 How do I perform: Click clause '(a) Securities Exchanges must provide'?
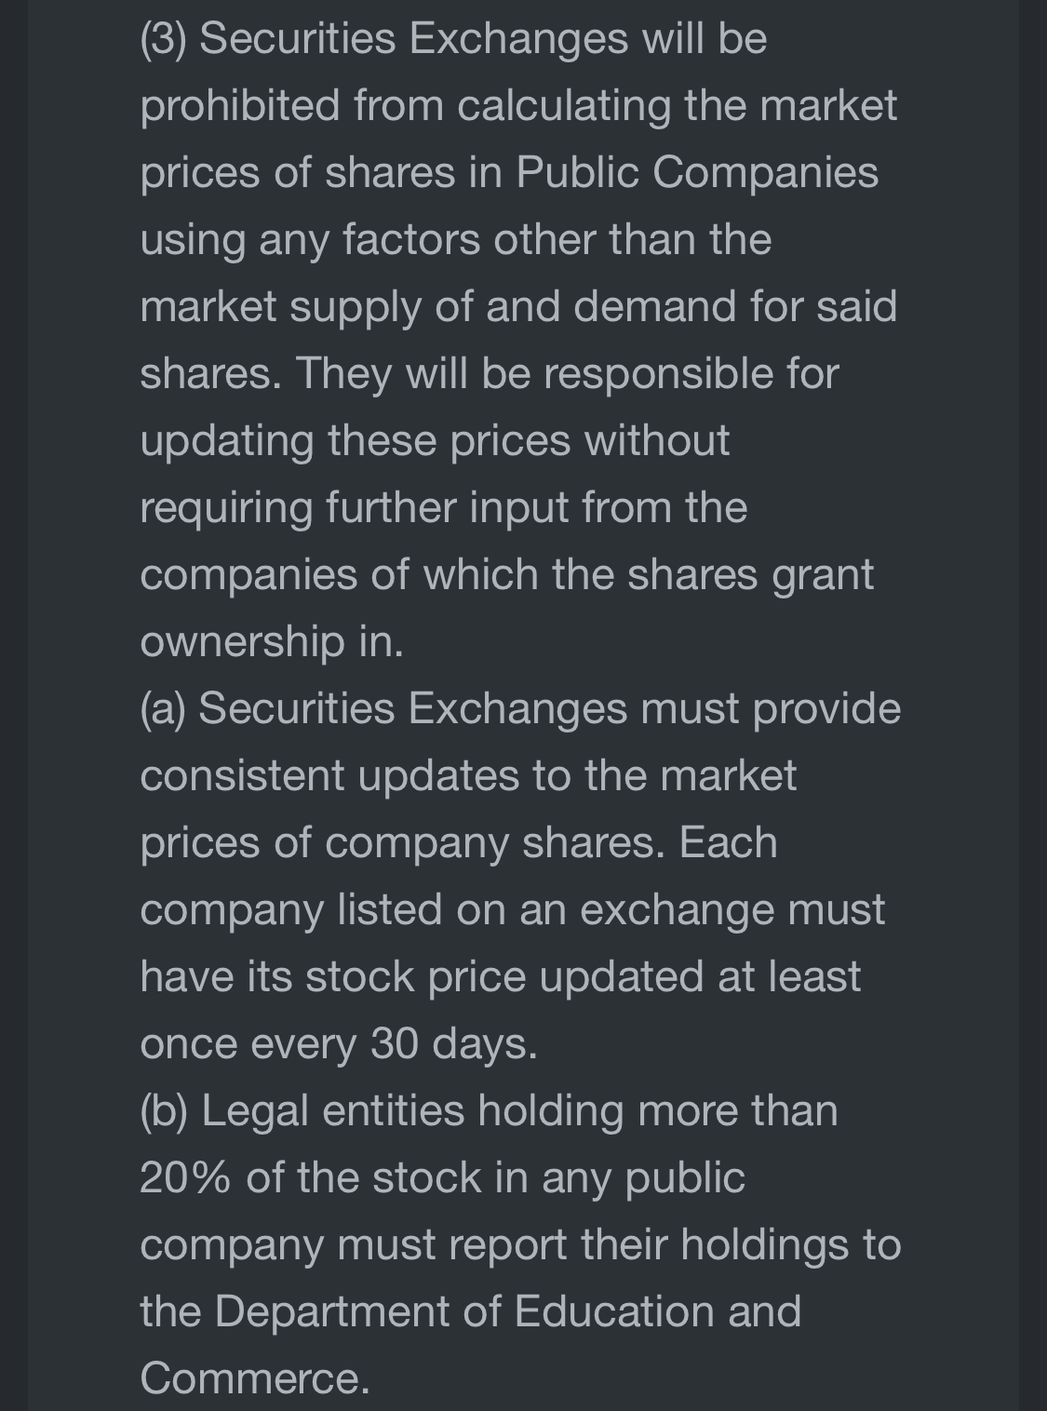pyautogui.click(x=520, y=708)
